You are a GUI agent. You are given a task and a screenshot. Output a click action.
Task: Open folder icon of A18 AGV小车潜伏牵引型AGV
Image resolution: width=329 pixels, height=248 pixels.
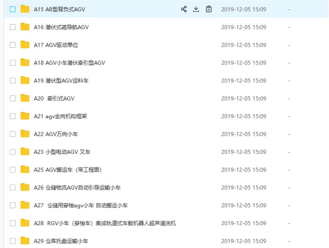tap(25, 63)
